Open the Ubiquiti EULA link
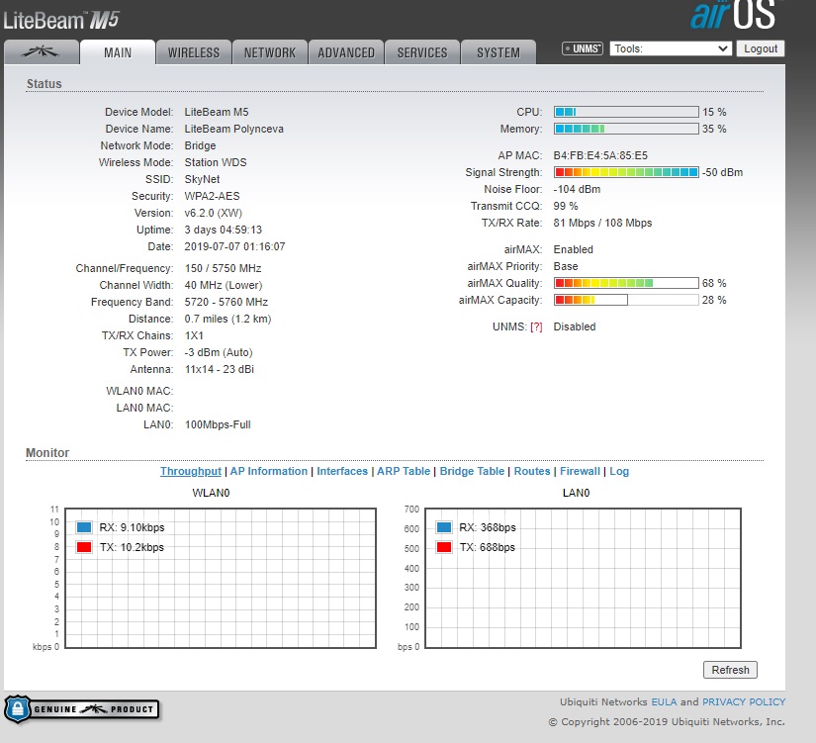Image resolution: width=816 pixels, height=743 pixels. pos(664,701)
